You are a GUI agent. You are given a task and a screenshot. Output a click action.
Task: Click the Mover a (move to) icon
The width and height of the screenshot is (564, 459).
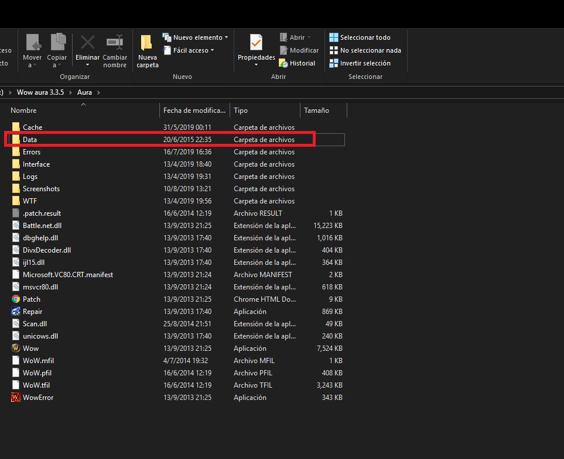(33, 42)
